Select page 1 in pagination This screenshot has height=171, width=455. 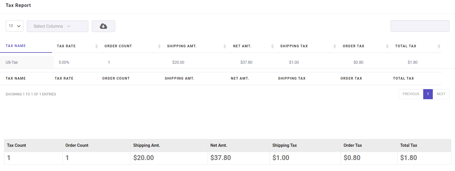428,94
